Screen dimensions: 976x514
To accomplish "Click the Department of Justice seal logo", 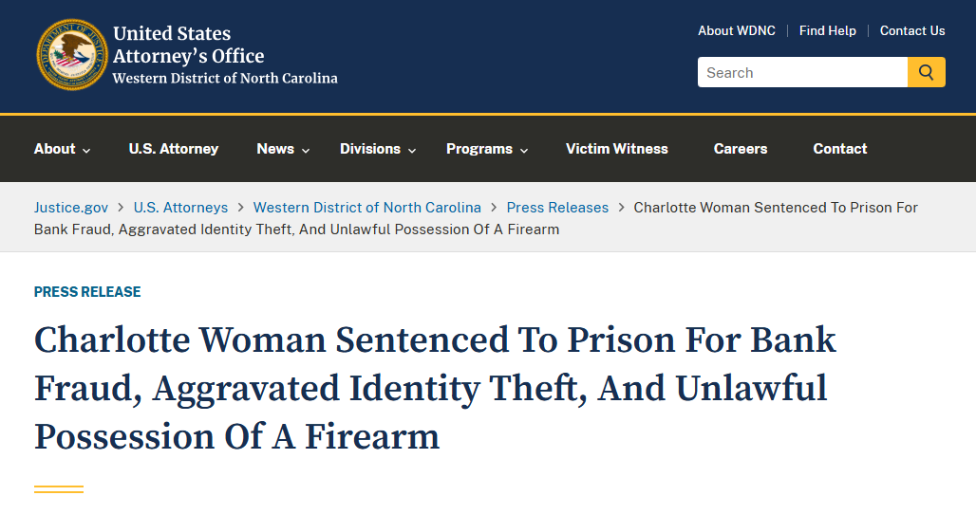I will [x=71, y=55].
